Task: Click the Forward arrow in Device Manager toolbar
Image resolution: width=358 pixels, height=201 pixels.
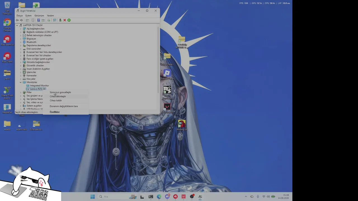Action: tap(21, 20)
